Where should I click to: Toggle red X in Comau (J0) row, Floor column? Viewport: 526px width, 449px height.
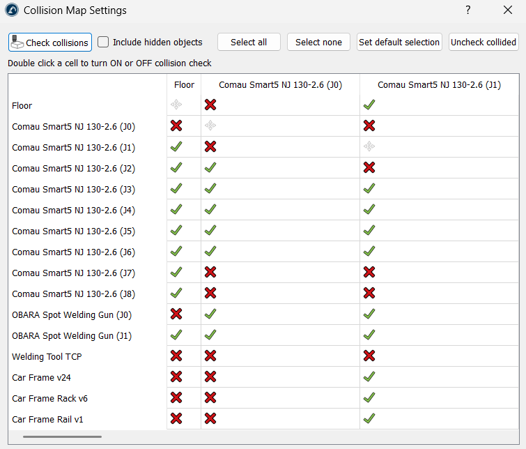(x=176, y=125)
